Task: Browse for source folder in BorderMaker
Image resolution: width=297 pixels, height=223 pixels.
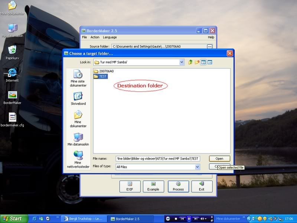Action: (209, 46)
